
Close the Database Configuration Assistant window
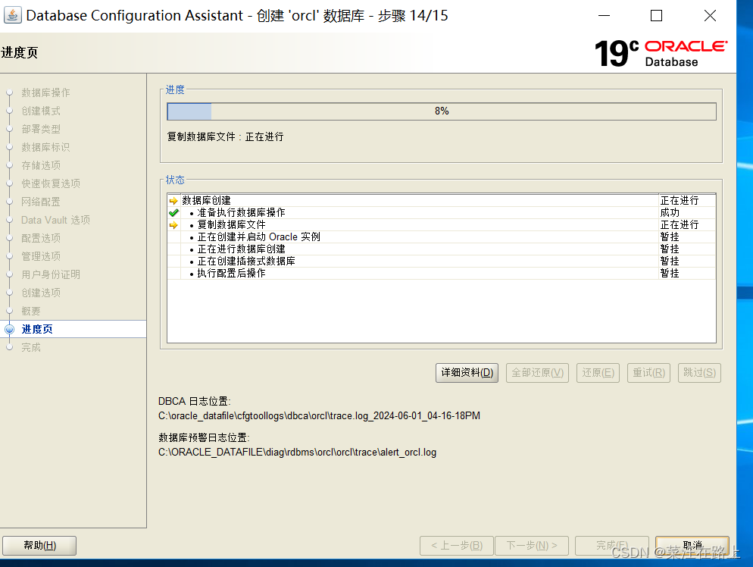711,16
